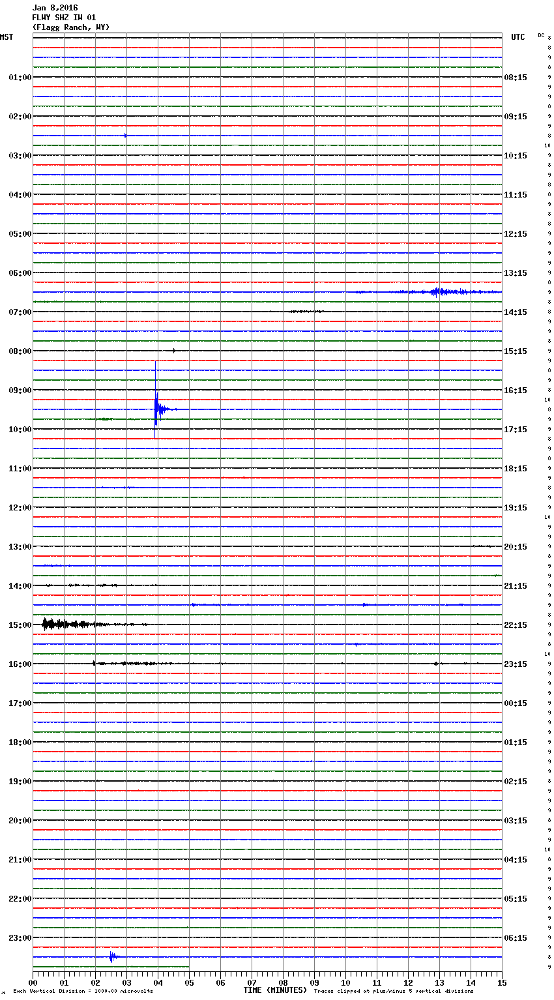This screenshot has height=1000, width=554.
Task: Click the '23:15' UTC time label
Action: [516, 664]
